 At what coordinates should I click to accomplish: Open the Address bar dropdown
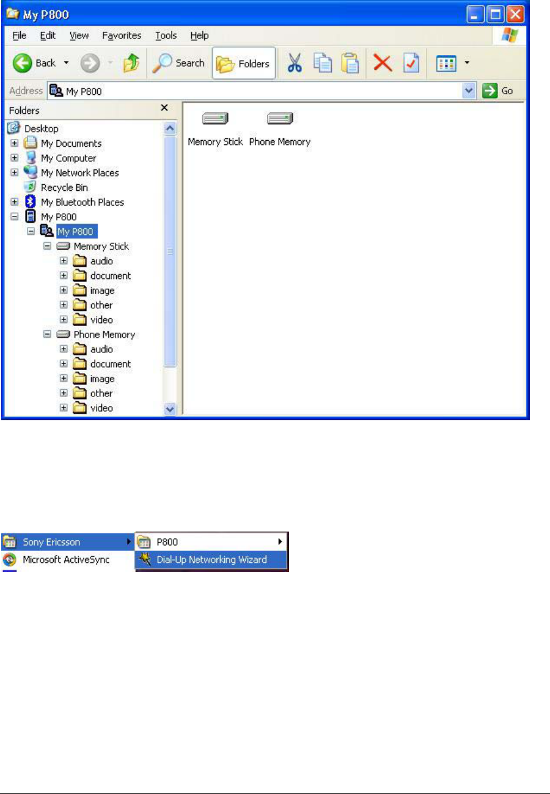pyautogui.click(x=469, y=92)
